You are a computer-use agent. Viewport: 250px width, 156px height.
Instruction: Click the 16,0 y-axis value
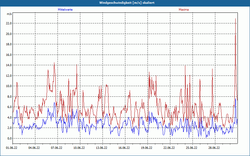coord(9,55)
